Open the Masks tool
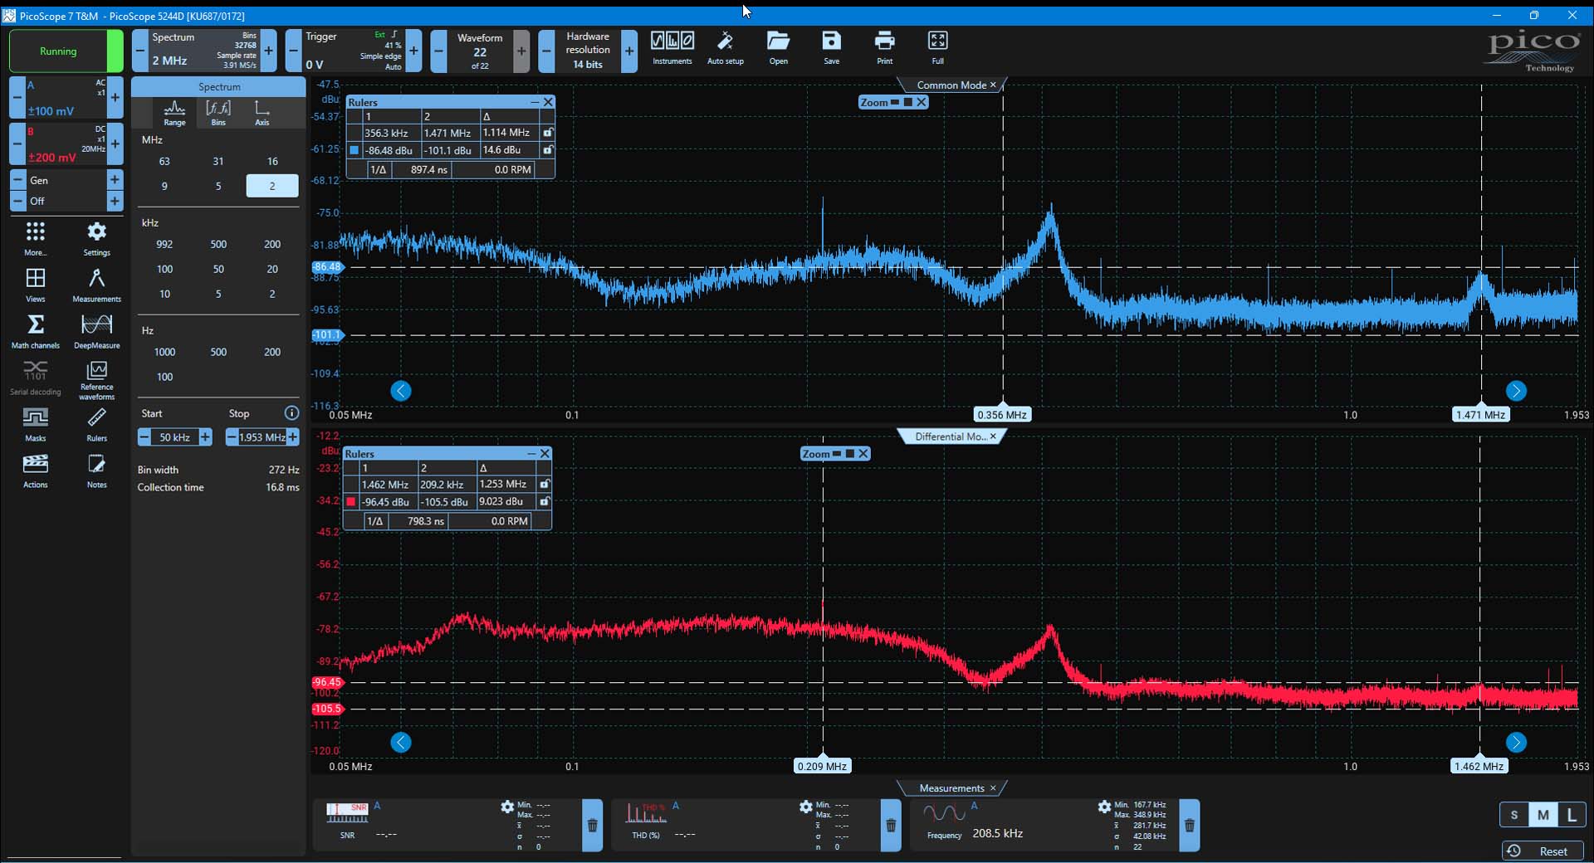The height and width of the screenshot is (863, 1594). (x=35, y=424)
